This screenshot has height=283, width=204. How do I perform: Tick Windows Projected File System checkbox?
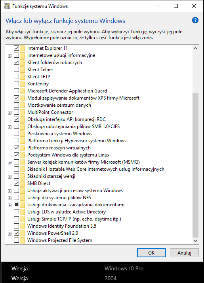[17, 240]
